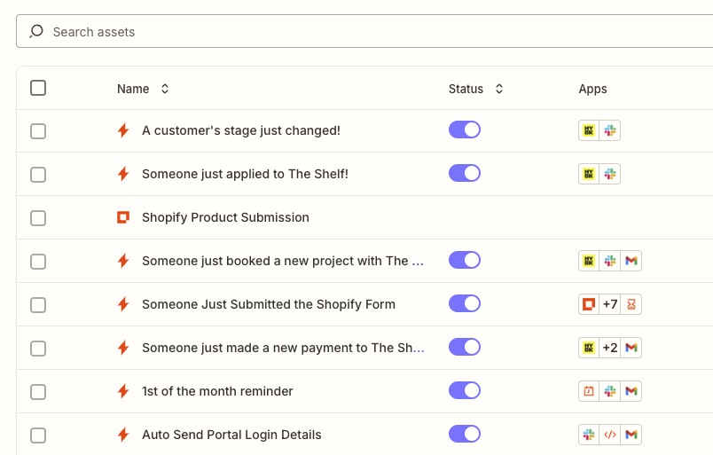Click lightning bolt icon for Someone just made a new payment
713x455 pixels.
pyautogui.click(x=123, y=348)
